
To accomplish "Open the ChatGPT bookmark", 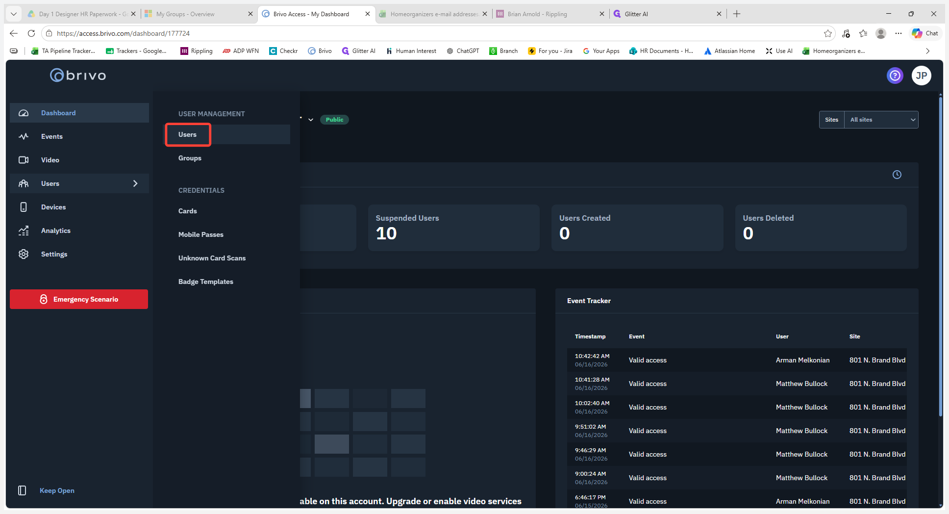I will pos(463,51).
